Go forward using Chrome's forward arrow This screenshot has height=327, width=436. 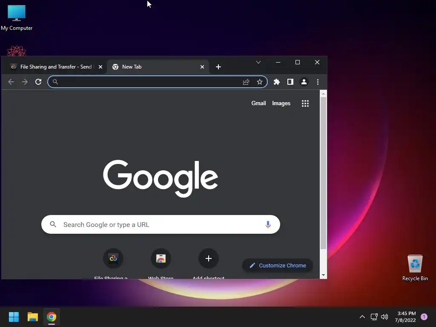pyautogui.click(x=25, y=82)
